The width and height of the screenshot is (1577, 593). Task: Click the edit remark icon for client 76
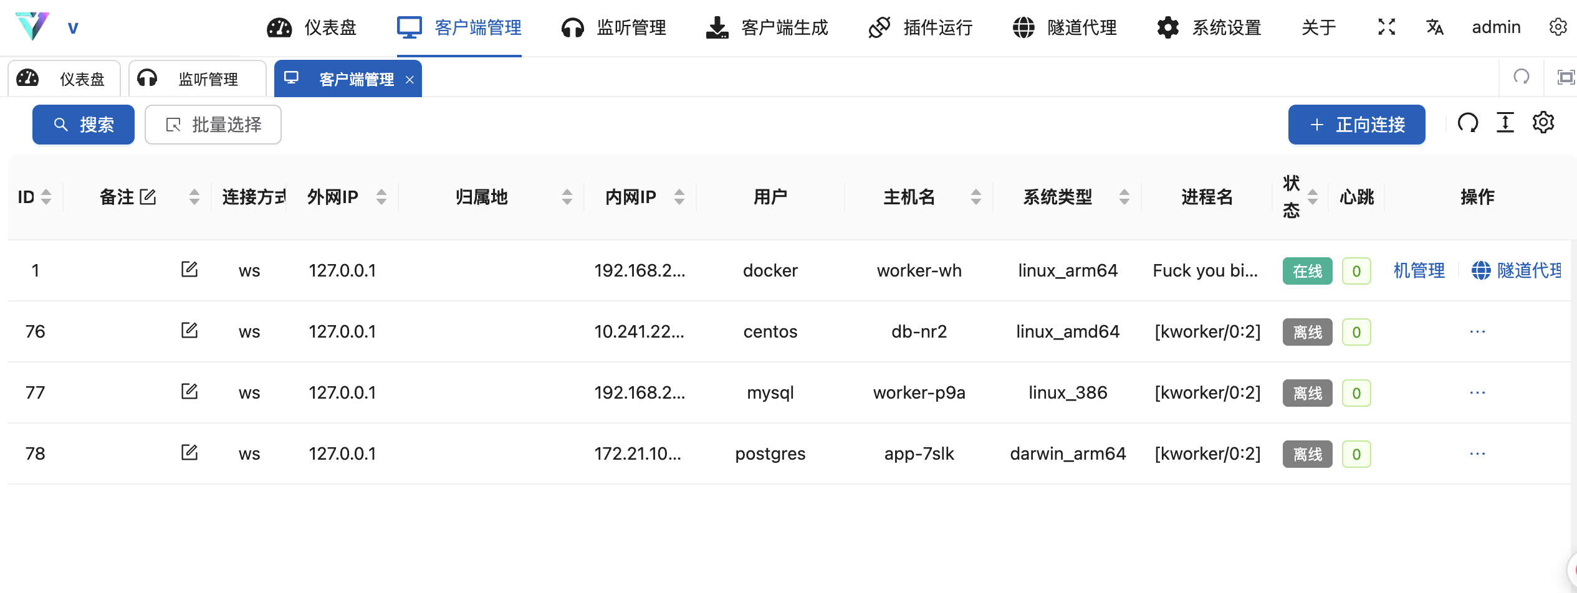tap(189, 331)
